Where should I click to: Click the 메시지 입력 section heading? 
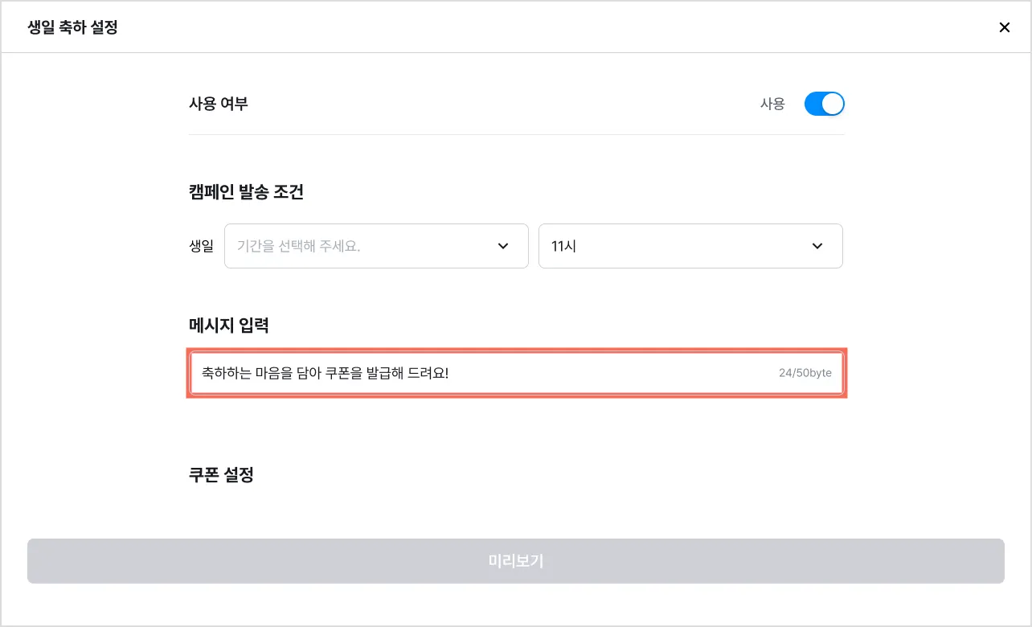(229, 326)
